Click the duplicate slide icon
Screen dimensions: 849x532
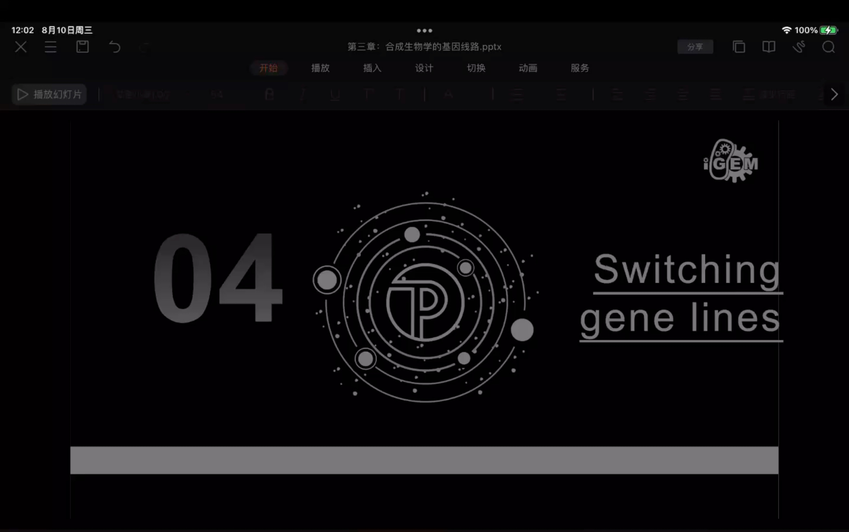tap(740, 46)
